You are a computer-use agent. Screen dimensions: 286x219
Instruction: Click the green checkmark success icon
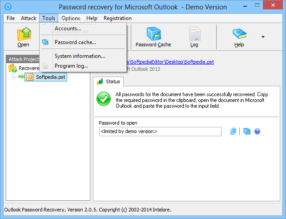point(104,99)
